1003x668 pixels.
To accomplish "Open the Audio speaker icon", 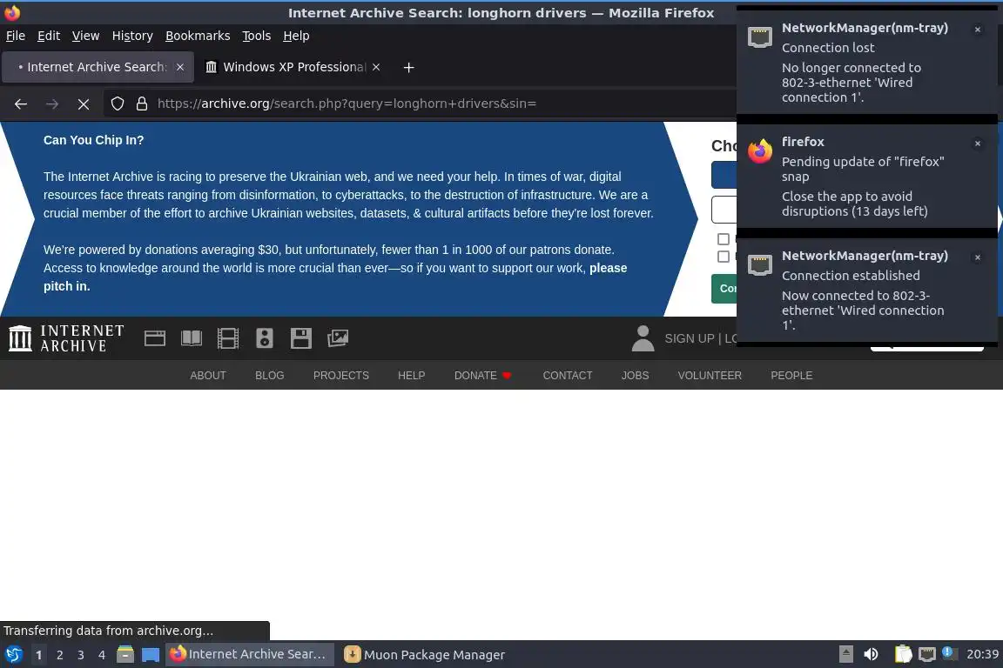I will pos(264,338).
